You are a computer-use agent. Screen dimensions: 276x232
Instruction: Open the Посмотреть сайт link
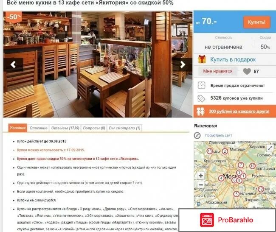pyautogui.click(x=218, y=135)
